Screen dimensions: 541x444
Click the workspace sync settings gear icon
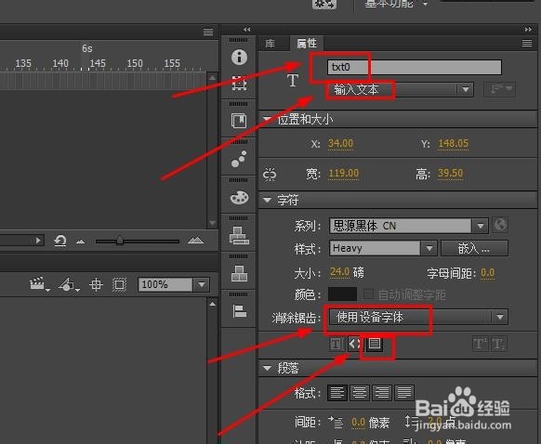[324, 4]
